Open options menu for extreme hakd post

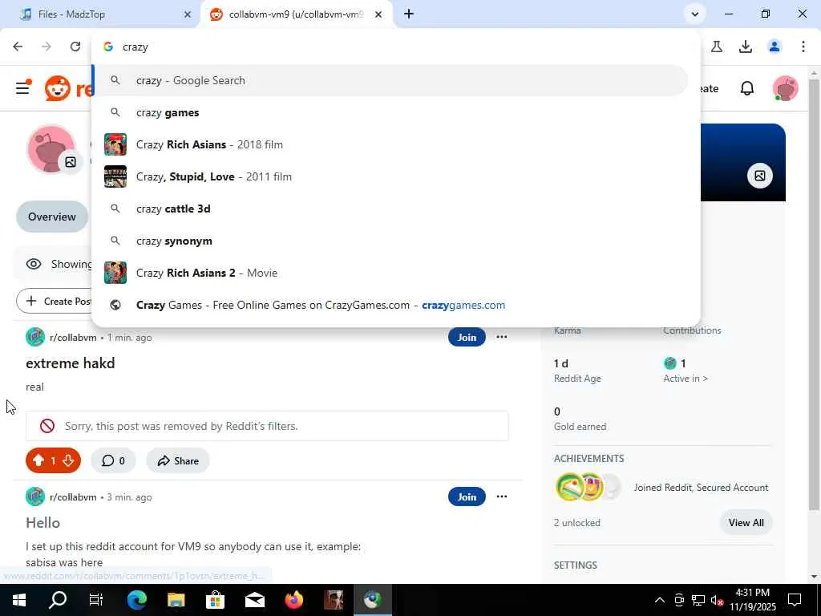click(x=502, y=337)
